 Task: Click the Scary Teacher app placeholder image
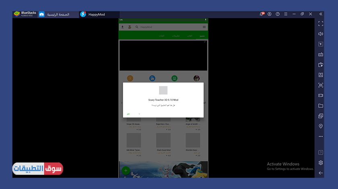tap(163, 90)
